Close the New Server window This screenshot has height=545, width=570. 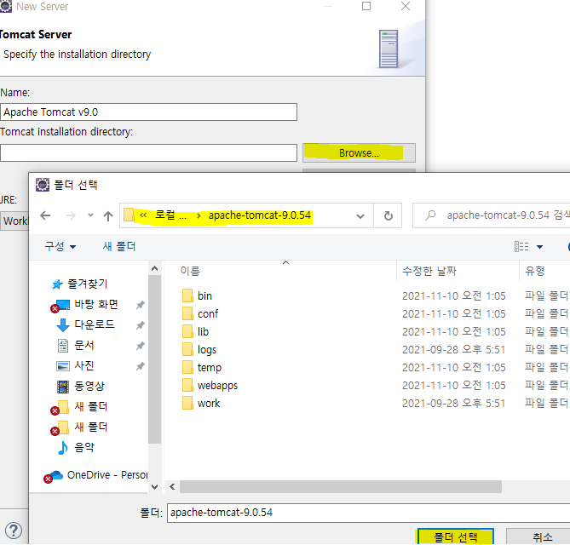pos(406,6)
